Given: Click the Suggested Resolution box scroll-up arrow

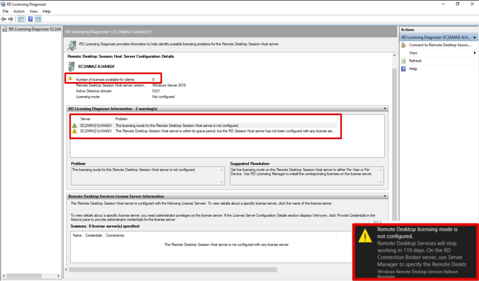Looking at the screenshot, I should click(x=381, y=170).
